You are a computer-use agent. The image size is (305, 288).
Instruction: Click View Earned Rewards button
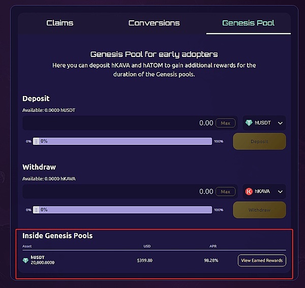(262, 261)
